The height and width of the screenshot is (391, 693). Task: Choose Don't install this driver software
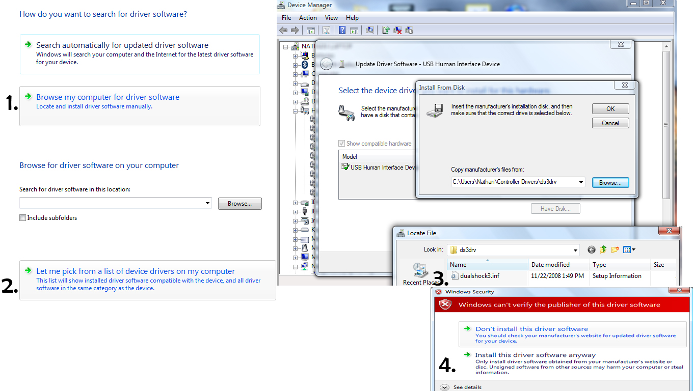(x=573, y=335)
